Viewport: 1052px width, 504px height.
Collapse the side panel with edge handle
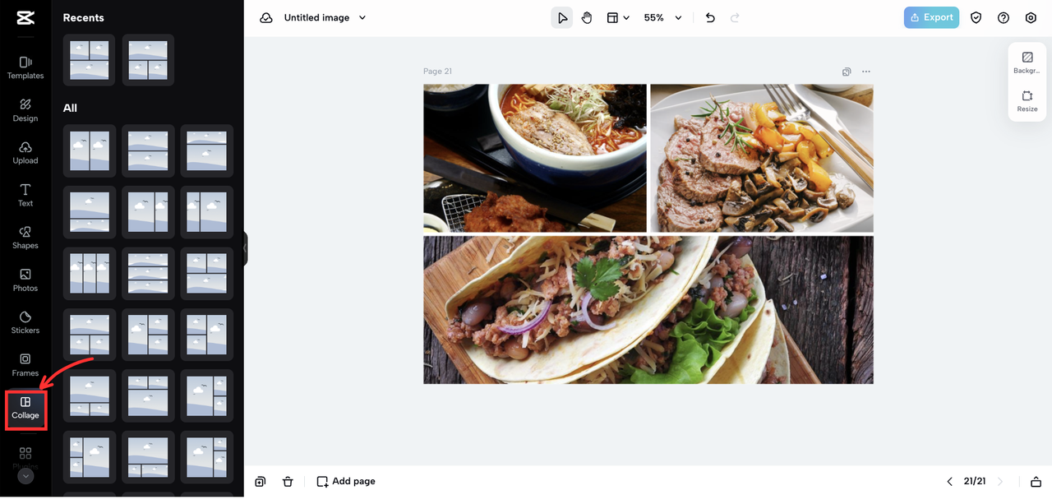tap(245, 248)
